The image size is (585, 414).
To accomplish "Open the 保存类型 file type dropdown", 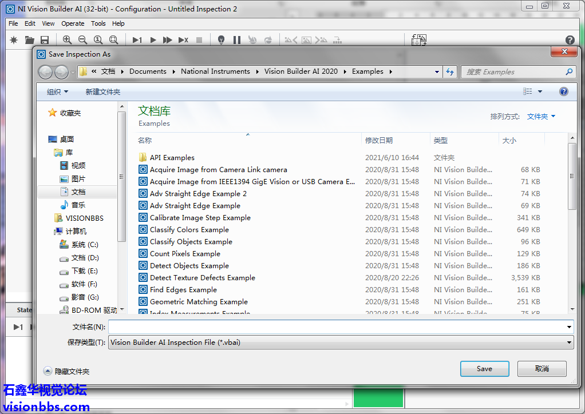I will click(x=341, y=343).
